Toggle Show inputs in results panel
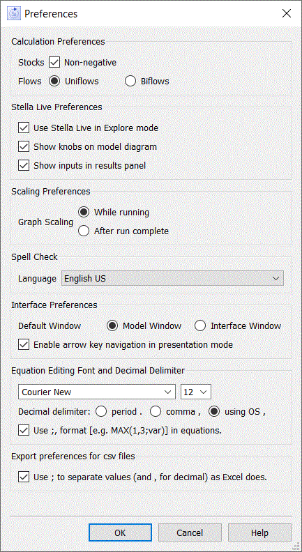 coord(24,165)
